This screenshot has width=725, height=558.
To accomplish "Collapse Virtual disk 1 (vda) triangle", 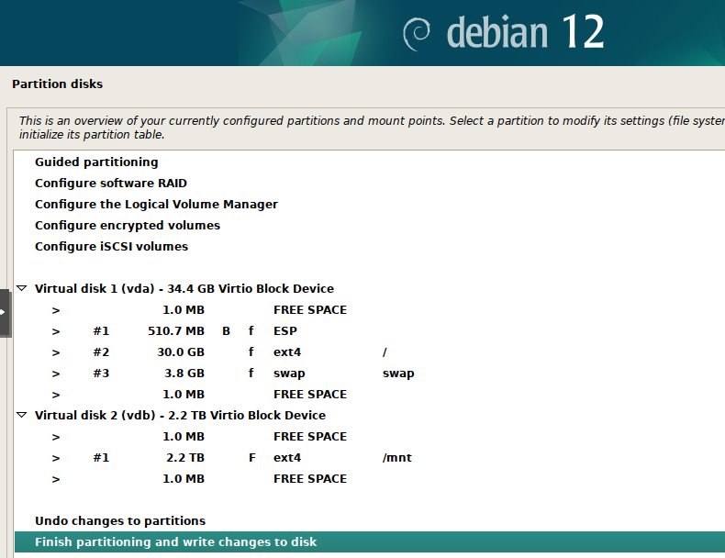I will [22, 288].
